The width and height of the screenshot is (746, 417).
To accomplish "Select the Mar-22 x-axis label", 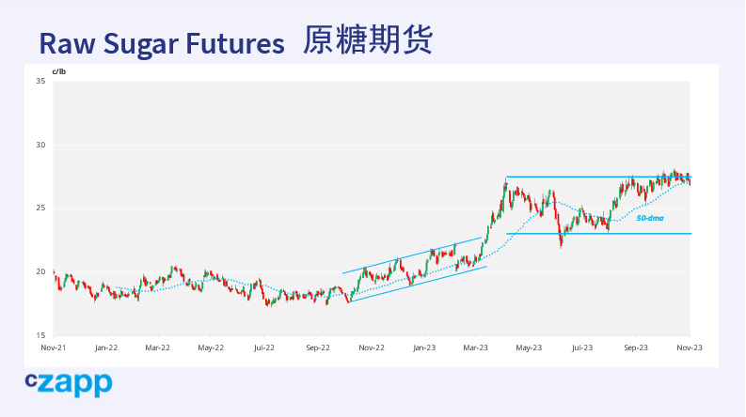I will click(x=158, y=347).
